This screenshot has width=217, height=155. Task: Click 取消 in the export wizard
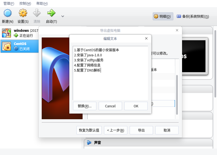click(x=167, y=130)
